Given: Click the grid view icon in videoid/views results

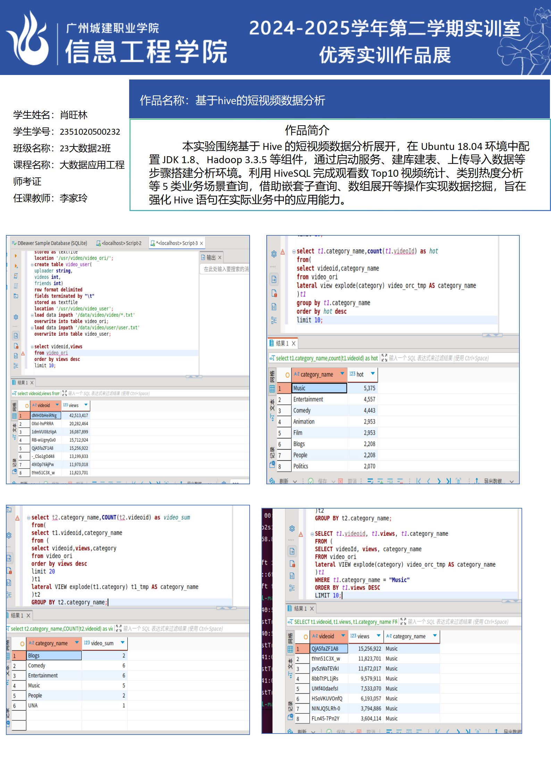Looking at the screenshot, I should [14, 416].
